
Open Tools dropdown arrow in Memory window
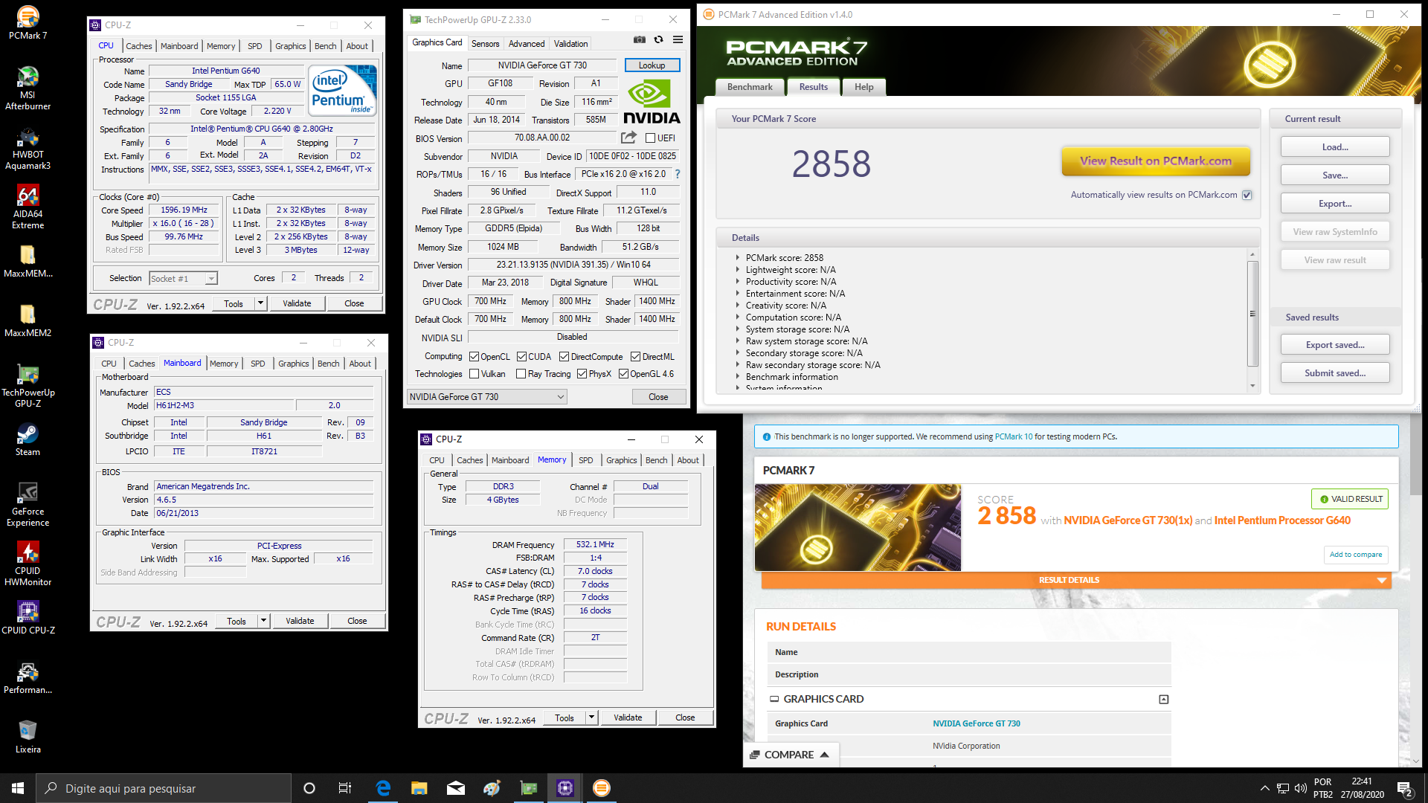click(x=591, y=717)
